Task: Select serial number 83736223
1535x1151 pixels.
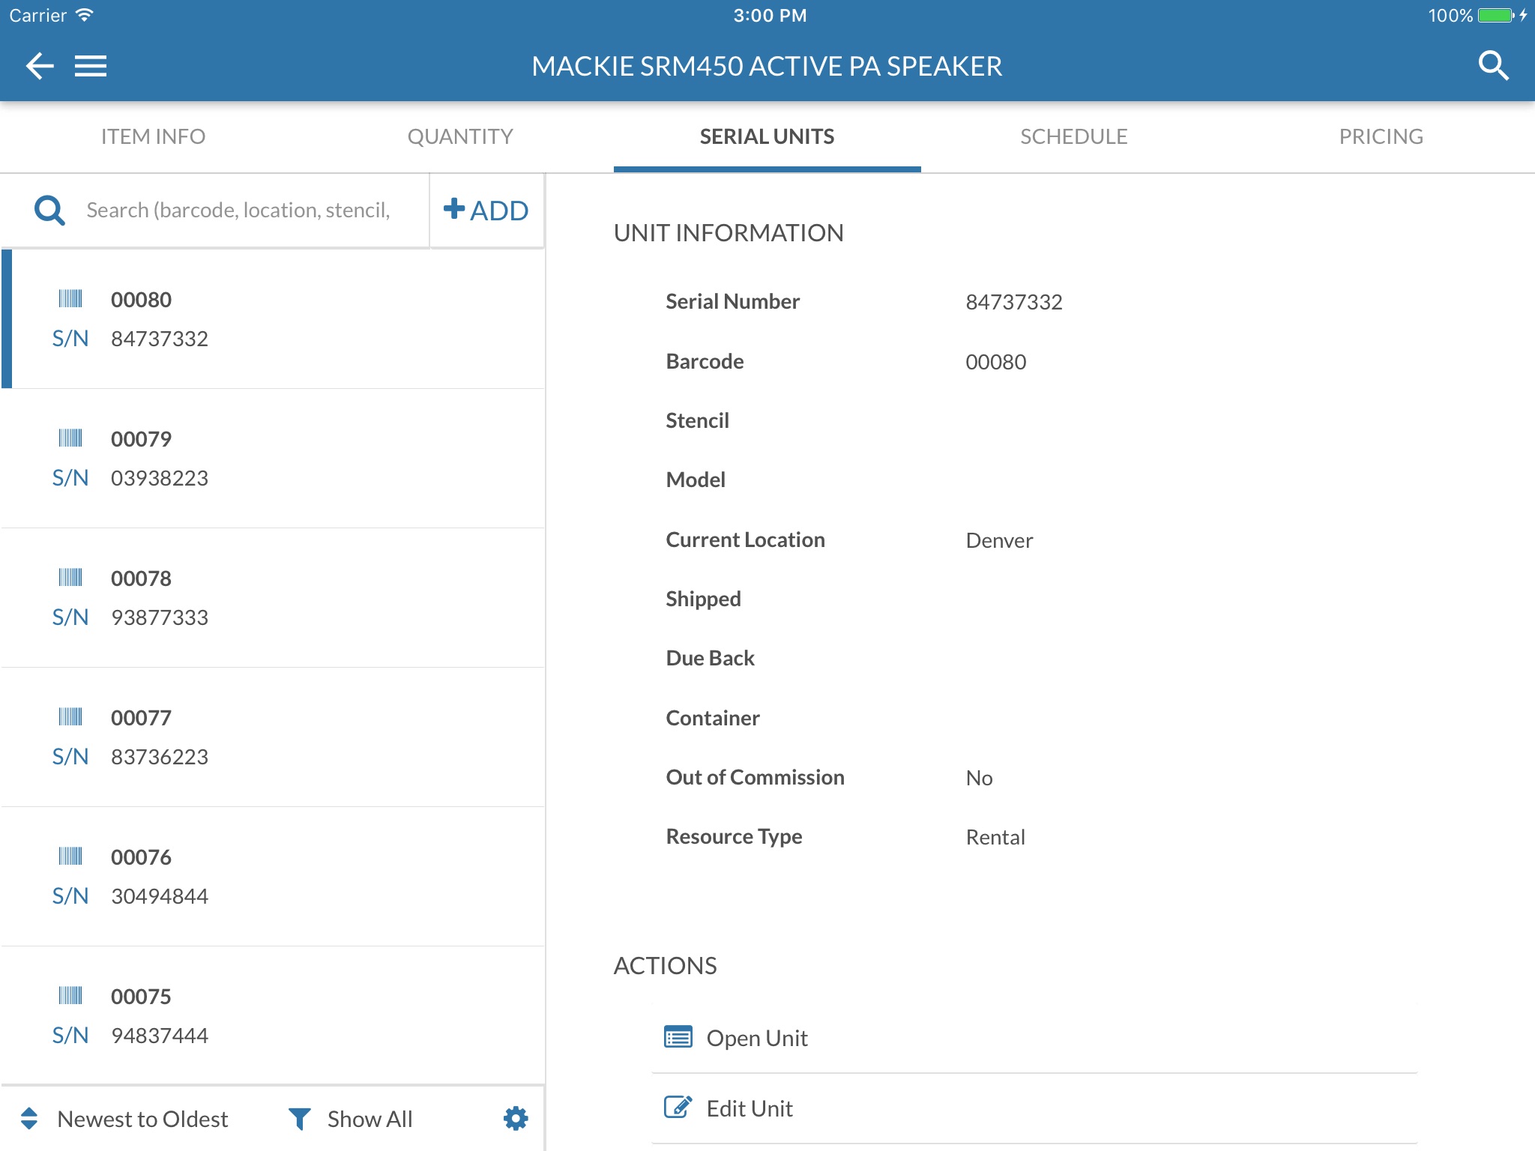Action: tap(160, 757)
